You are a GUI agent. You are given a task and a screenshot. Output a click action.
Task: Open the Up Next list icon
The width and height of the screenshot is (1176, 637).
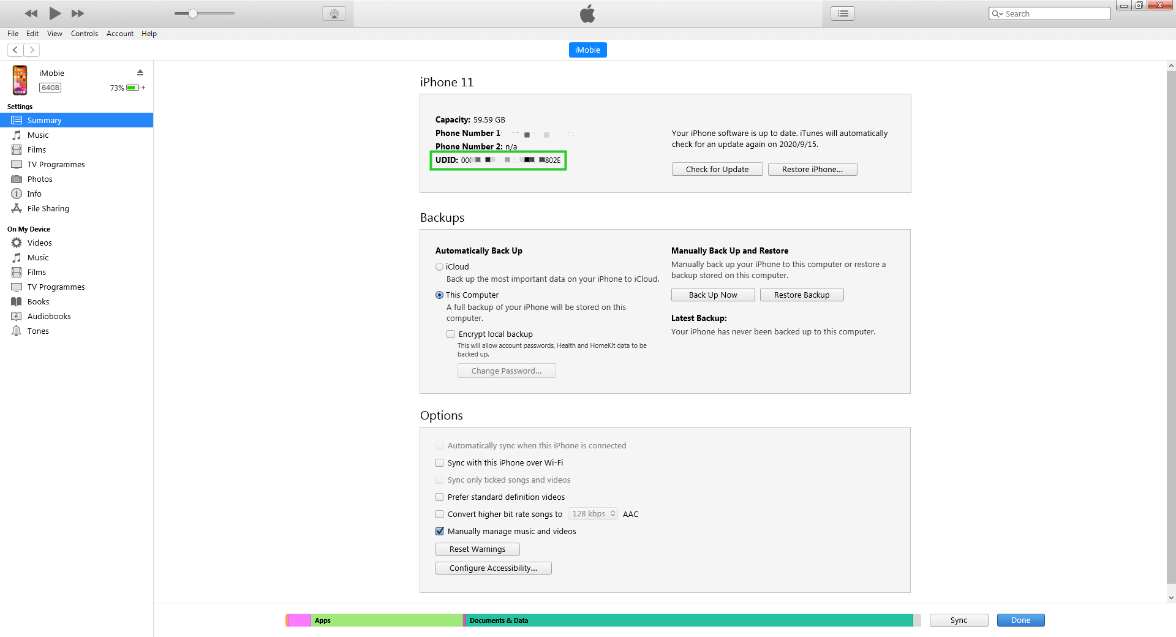click(843, 13)
